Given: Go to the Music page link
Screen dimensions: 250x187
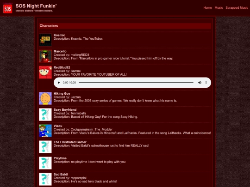Looking at the screenshot, I should pyautogui.click(x=219, y=8).
